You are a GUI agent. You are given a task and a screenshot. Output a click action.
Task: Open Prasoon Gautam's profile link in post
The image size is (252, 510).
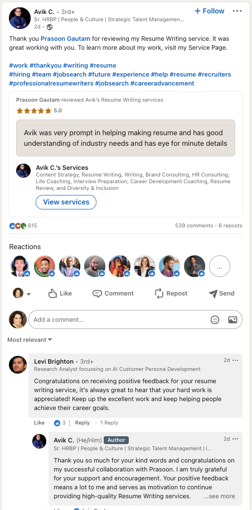coord(65,39)
